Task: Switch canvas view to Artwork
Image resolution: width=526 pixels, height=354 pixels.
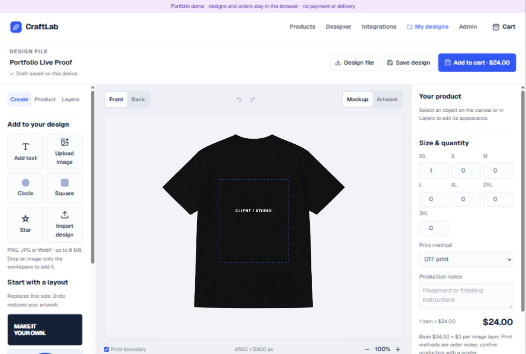Action: [387, 99]
